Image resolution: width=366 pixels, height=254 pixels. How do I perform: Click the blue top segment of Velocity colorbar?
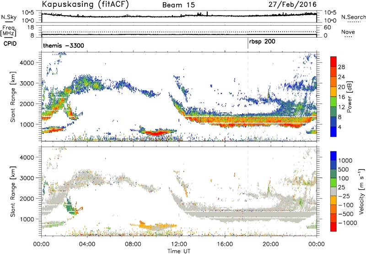pyautogui.click(x=334, y=156)
